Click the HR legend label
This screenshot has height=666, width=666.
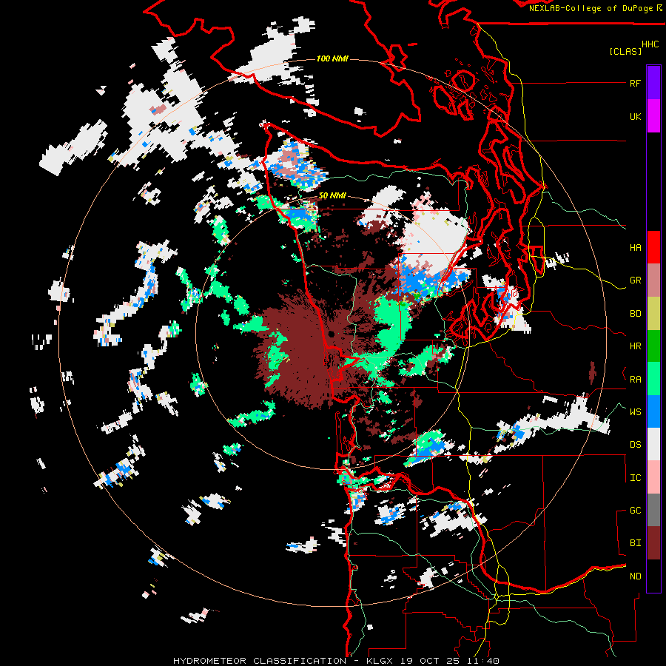click(635, 346)
